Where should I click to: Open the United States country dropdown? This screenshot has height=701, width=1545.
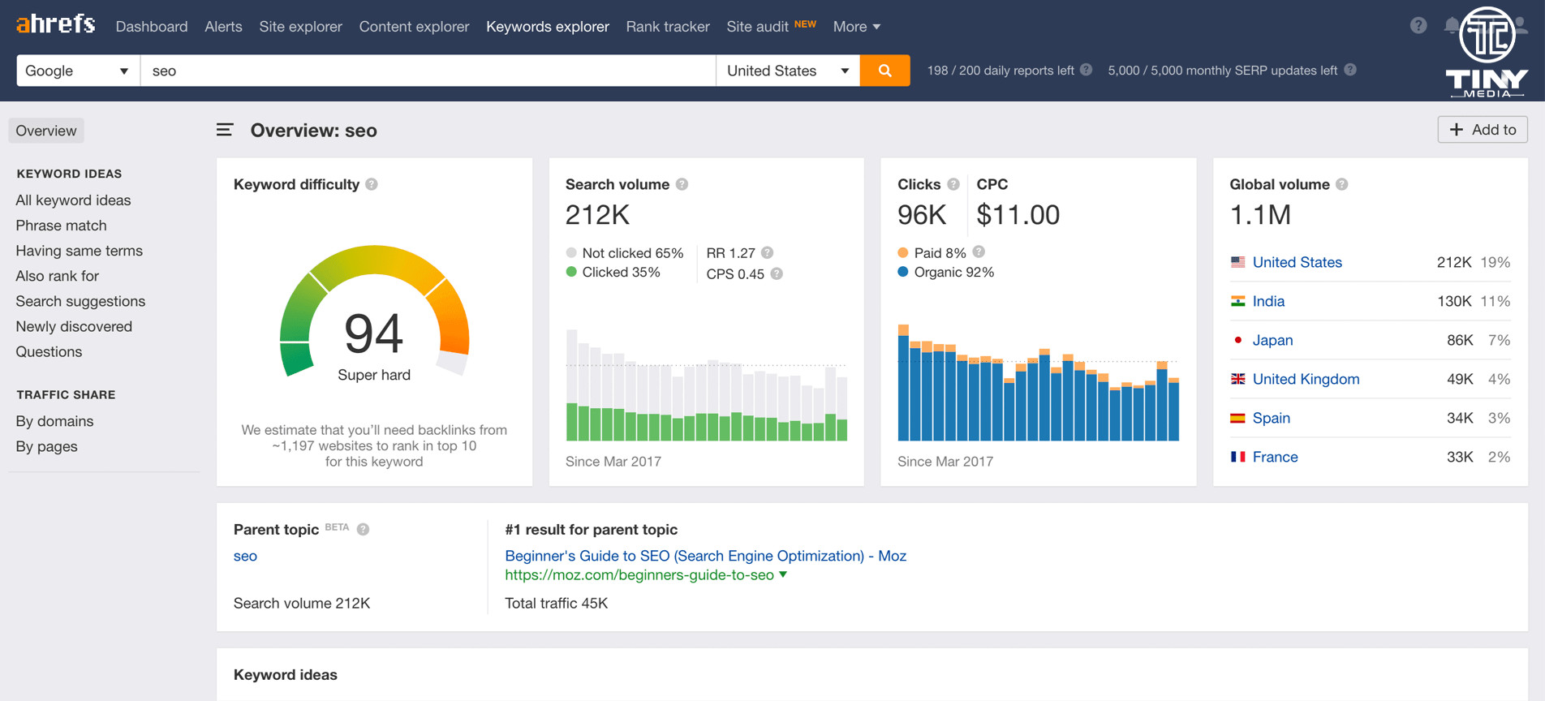click(787, 71)
